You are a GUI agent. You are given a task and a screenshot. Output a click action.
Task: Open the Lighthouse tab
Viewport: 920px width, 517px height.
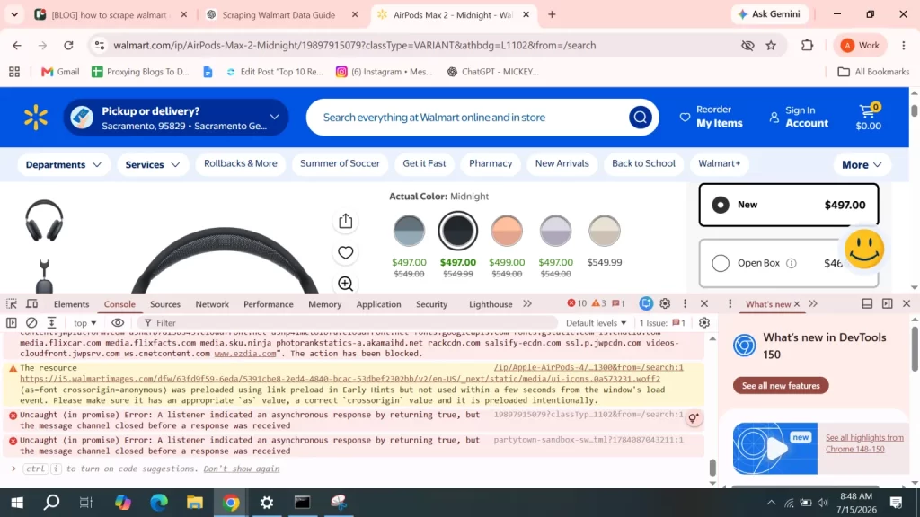click(x=491, y=304)
